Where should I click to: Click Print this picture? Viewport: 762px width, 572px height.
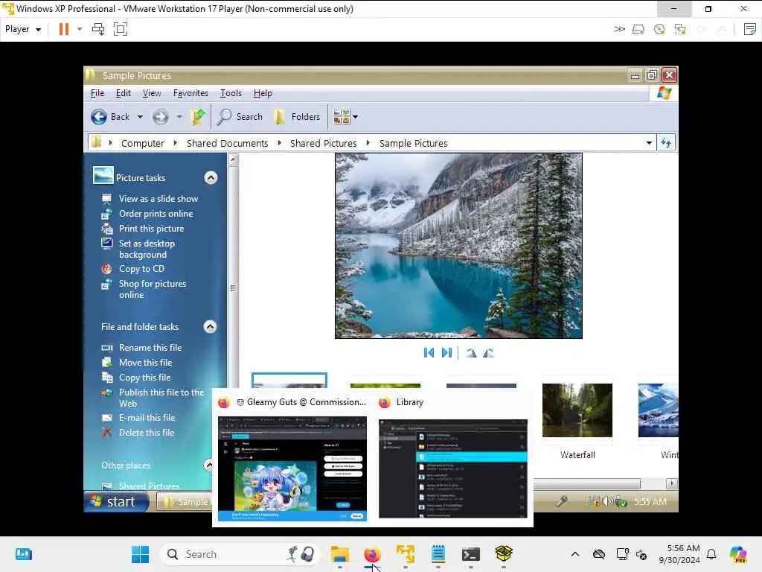click(x=152, y=229)
